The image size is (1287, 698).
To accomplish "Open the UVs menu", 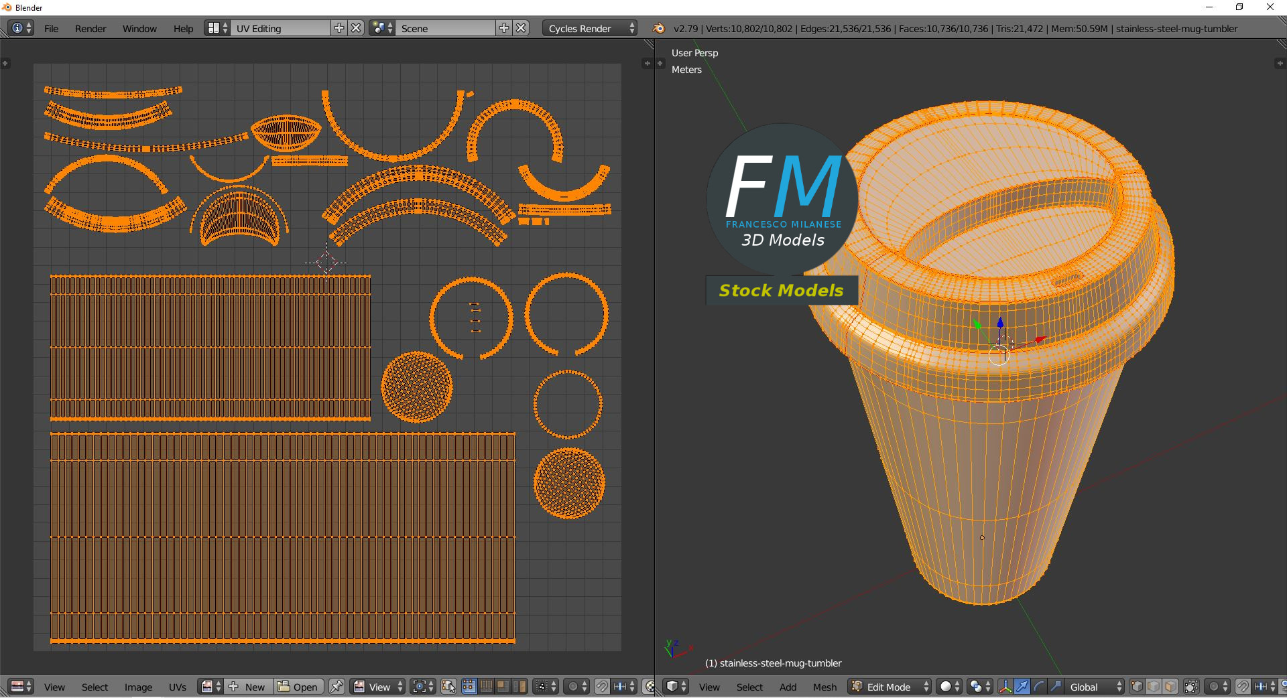I will coord(178,687).
